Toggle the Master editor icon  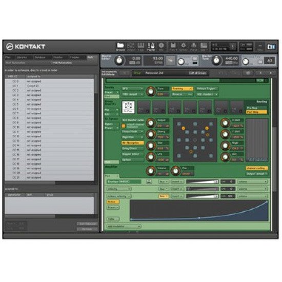pyautogui.click(x=151, y=47)
